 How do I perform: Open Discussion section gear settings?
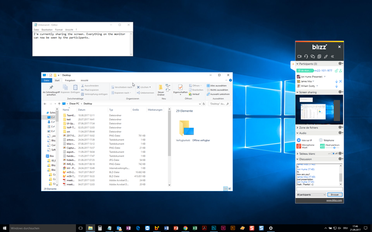pos(340,159)
